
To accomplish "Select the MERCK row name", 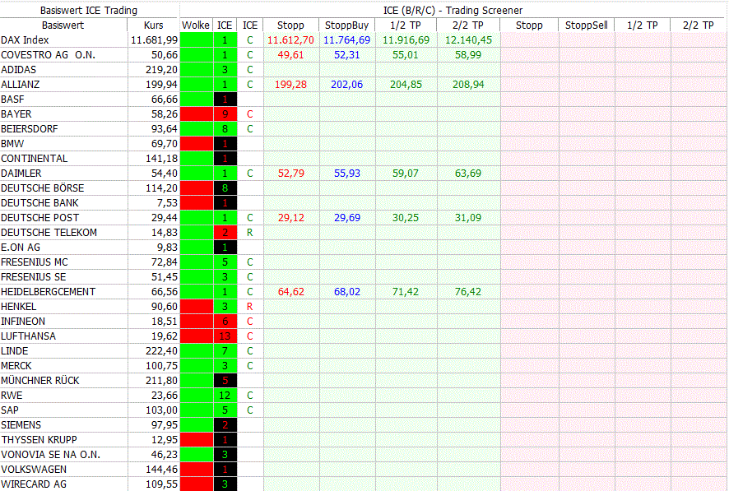I will (16, 366).
